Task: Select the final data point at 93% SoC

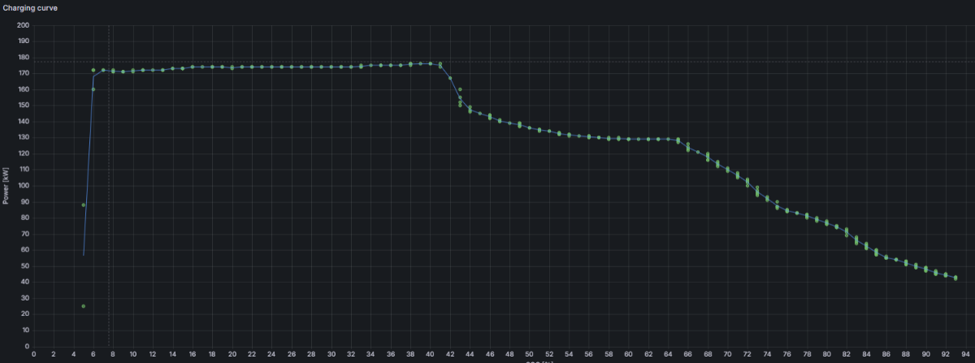Action: (955, 278)
